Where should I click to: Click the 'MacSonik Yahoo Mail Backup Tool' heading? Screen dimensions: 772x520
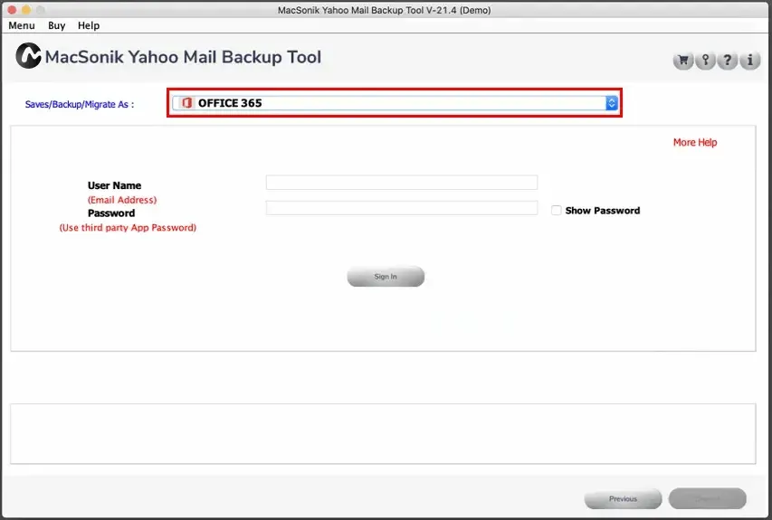tap(183, 57)
